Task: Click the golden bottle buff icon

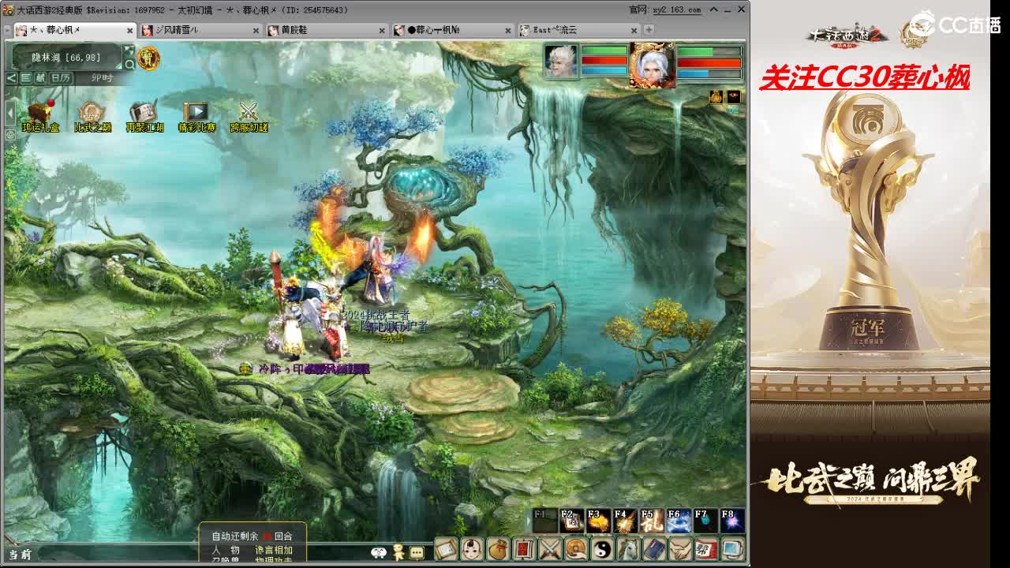Action: pyautogui.click(x=716, y=96)
